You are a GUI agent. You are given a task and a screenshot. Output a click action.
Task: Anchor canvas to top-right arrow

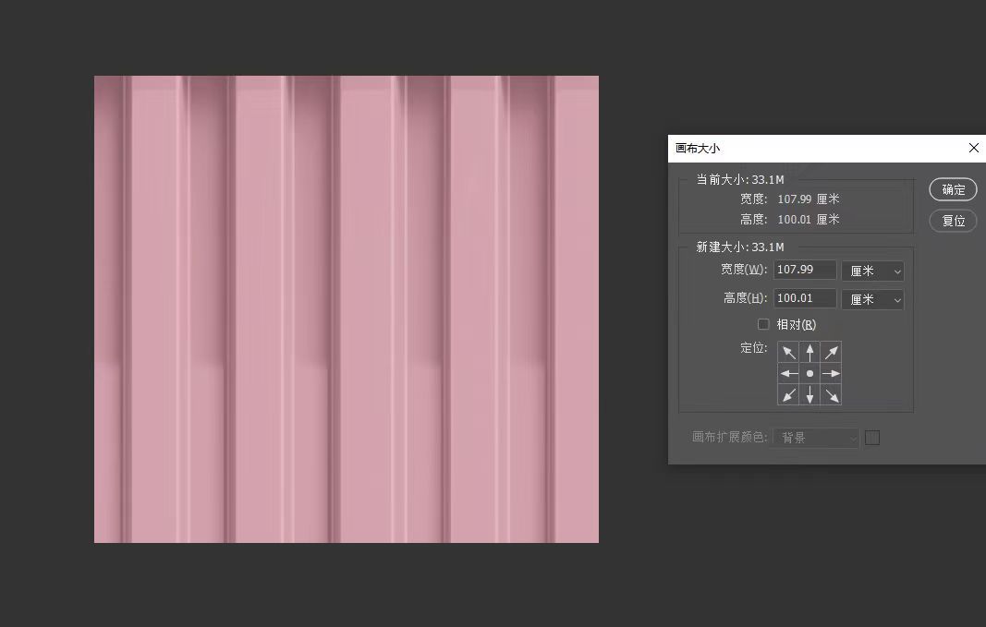(831, 353)
